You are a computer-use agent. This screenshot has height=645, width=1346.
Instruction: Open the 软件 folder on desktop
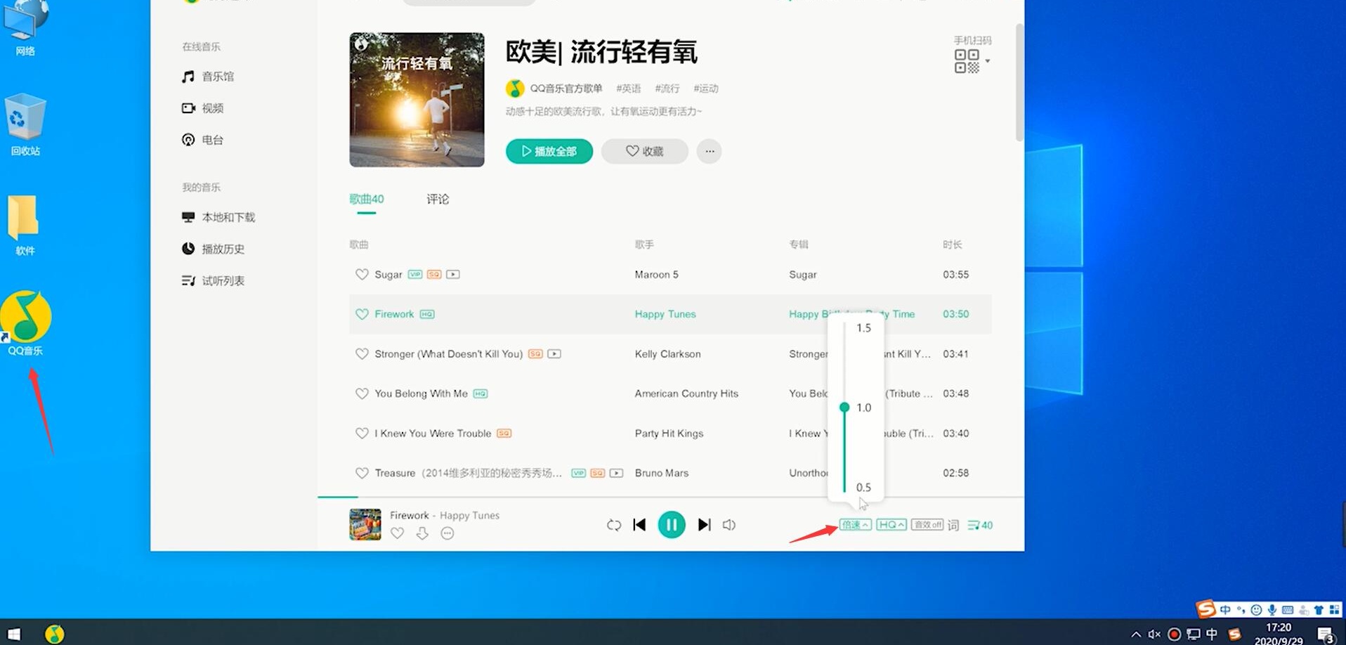click(x=25, y=226)
